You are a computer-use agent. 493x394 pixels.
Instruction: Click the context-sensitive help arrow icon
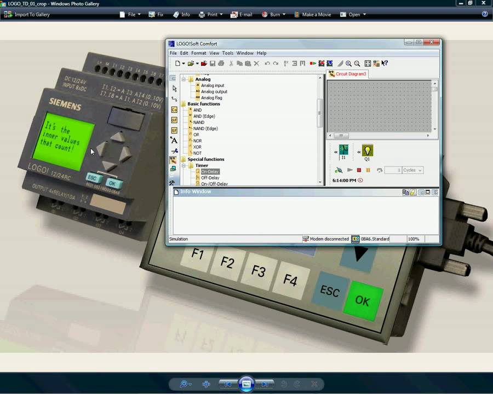click(x=385, y=63)
